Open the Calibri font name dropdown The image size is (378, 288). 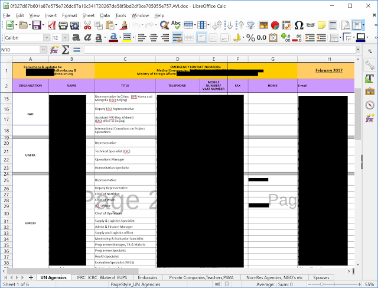[x=46, y=38]
